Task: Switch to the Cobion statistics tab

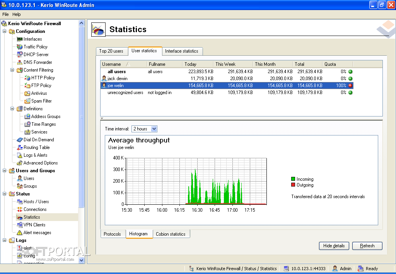Action: pos(171,234)
